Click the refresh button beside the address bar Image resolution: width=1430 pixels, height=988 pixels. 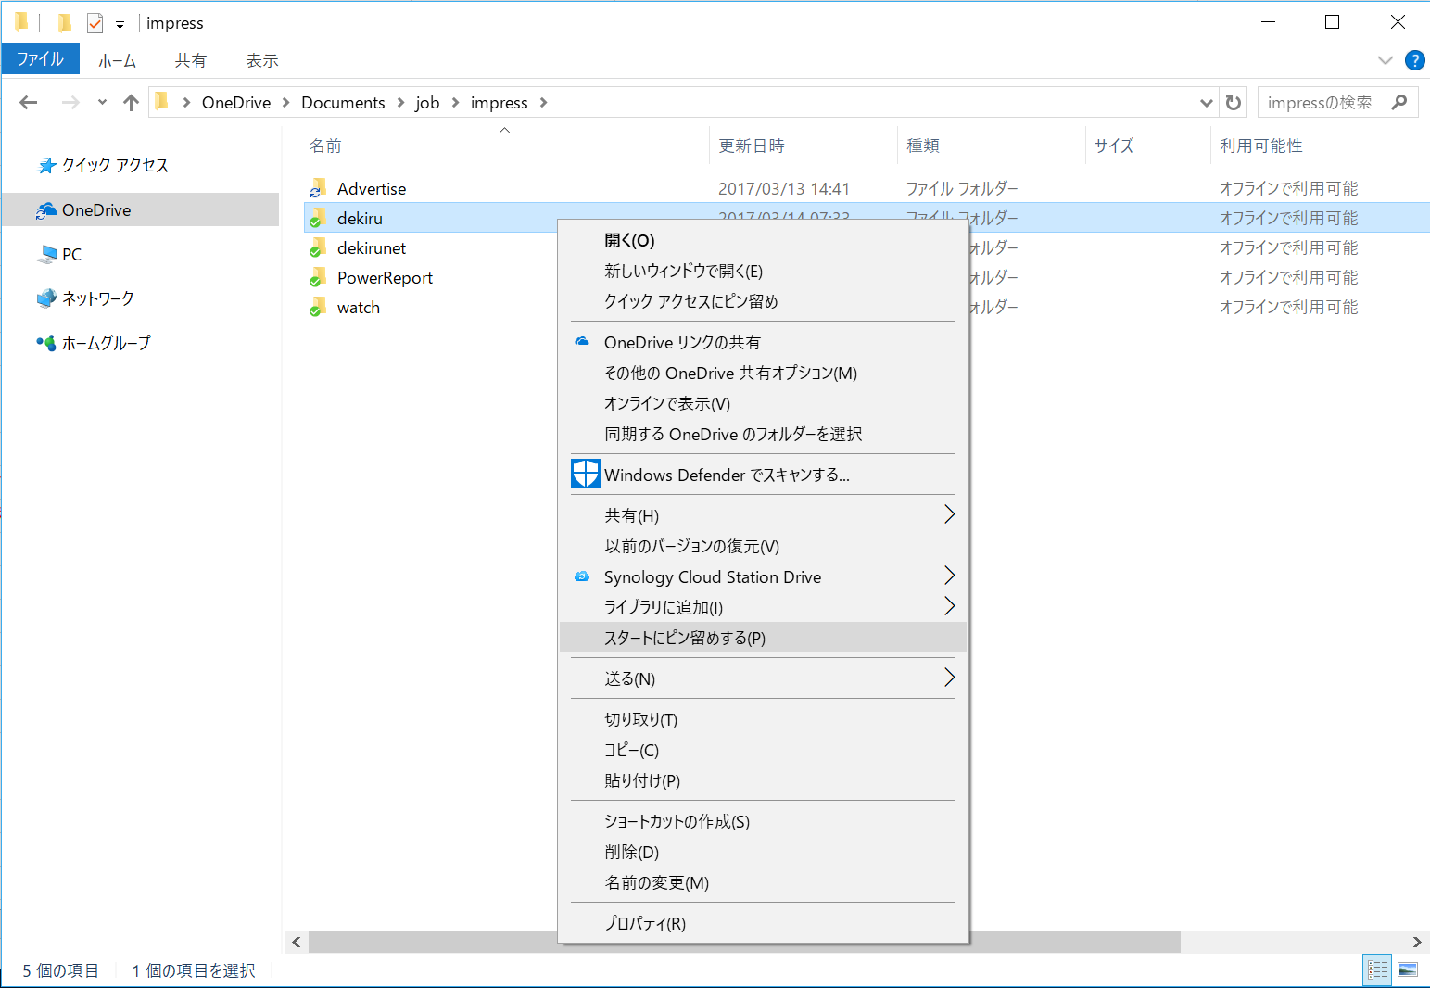(1234, 103)
